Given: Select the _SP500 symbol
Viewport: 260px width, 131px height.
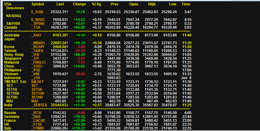Looking at the screenshot, I should click(38, 24).
